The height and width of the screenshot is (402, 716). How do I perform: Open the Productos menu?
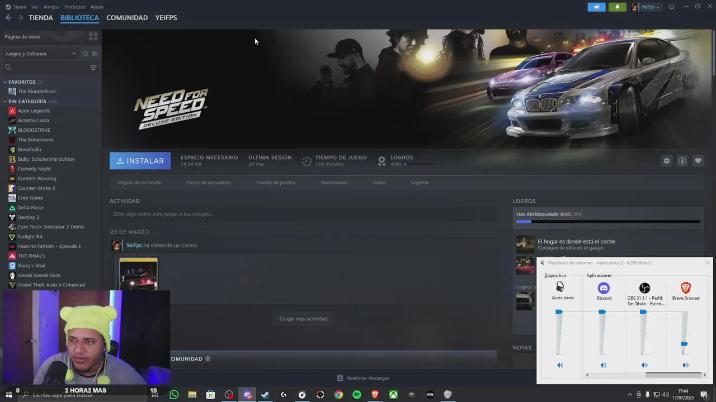coord(74,7)
